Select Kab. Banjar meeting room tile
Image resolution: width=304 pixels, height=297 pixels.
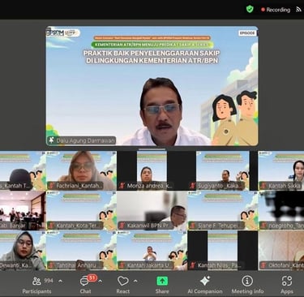click(x=23, y=210)
